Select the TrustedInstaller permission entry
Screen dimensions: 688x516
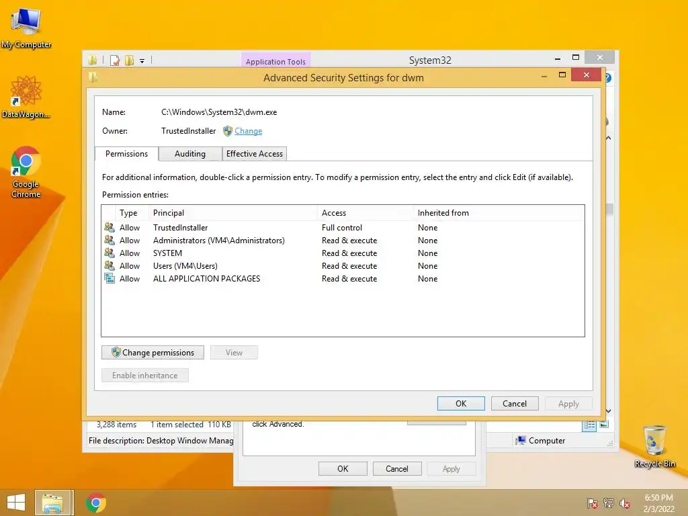click(x=343, y=227)
